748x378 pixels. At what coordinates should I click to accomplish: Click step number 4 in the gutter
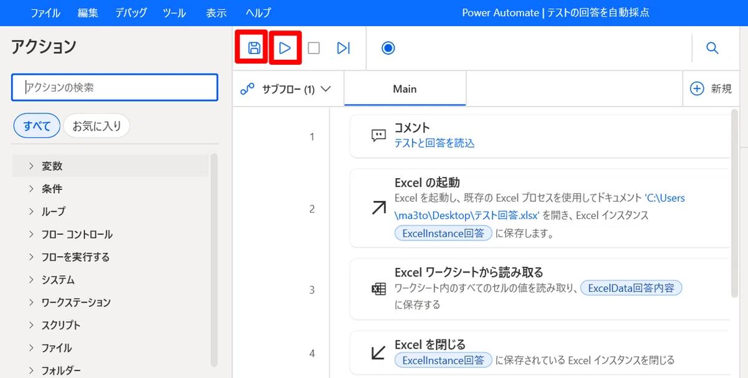tap(312, 353)
